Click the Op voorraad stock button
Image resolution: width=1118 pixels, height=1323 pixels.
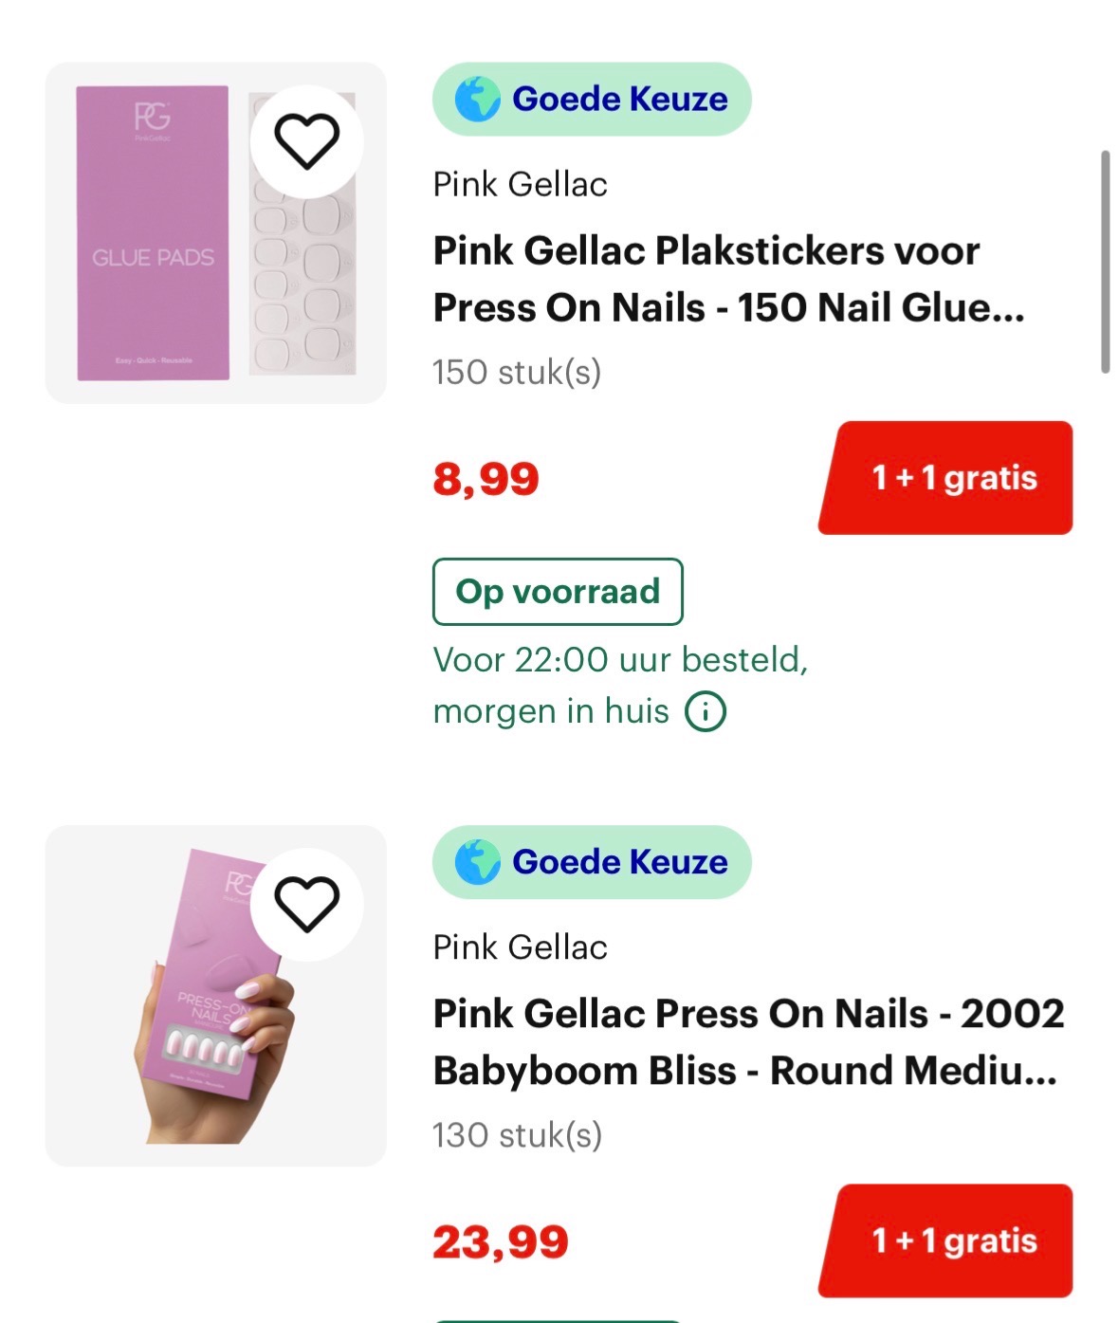click(x=557, y=591)
